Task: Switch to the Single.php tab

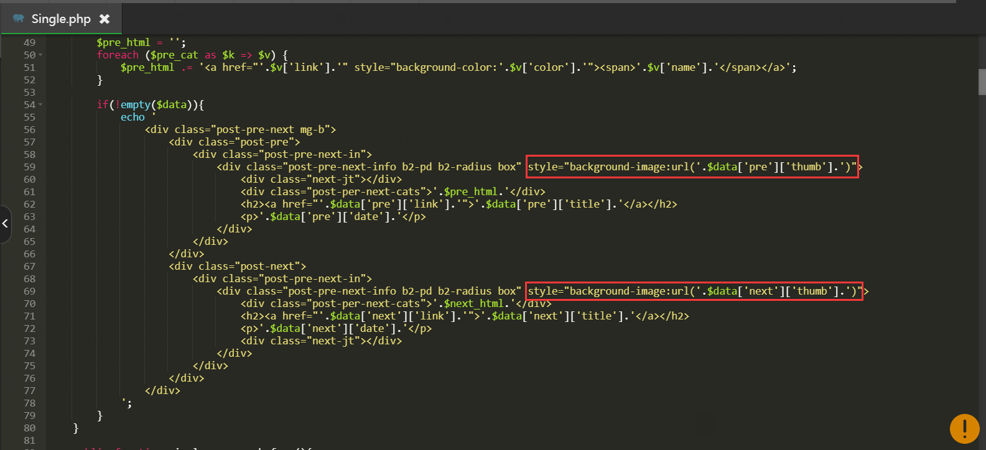Action: click(61, 19)
